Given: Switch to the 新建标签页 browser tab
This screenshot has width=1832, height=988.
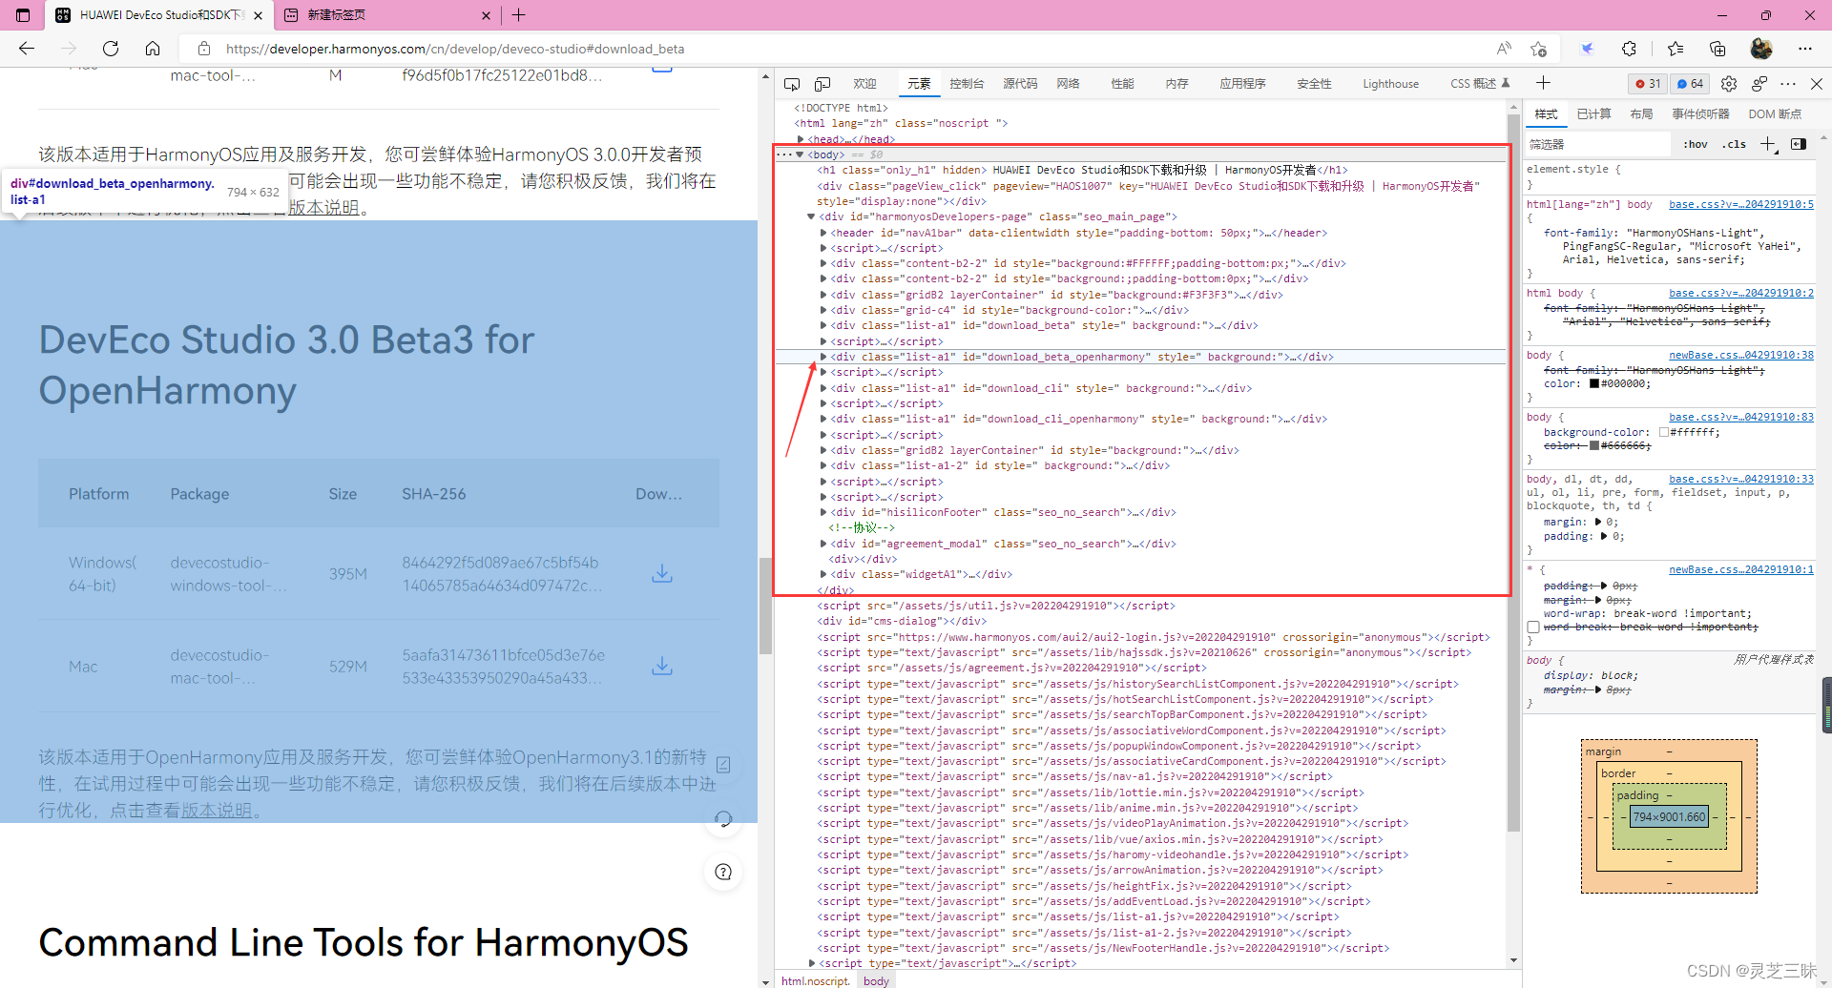Looking at the screenshot, I should (386, 15).
